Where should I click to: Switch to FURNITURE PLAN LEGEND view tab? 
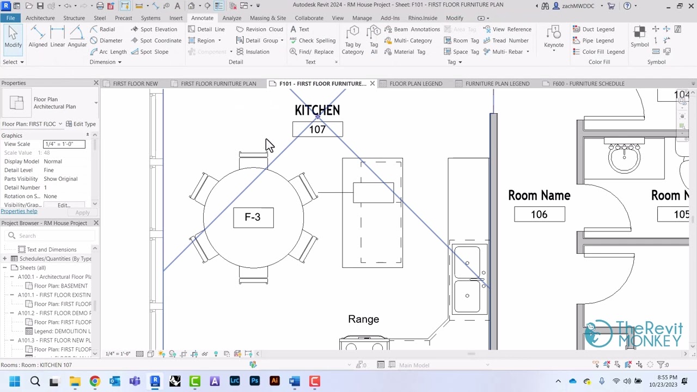(497, 84)
